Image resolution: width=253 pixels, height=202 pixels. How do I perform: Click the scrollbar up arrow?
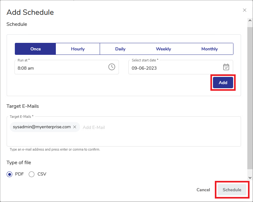[250, 20]
